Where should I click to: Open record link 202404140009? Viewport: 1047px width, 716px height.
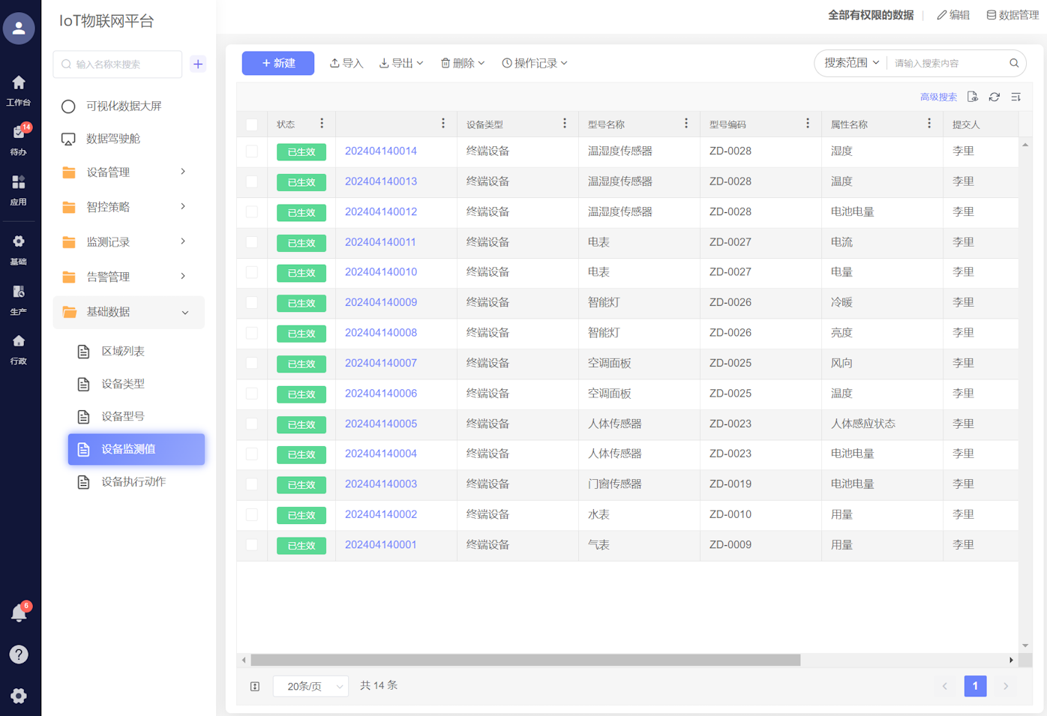pyautogui.click(x=380, y=303)
